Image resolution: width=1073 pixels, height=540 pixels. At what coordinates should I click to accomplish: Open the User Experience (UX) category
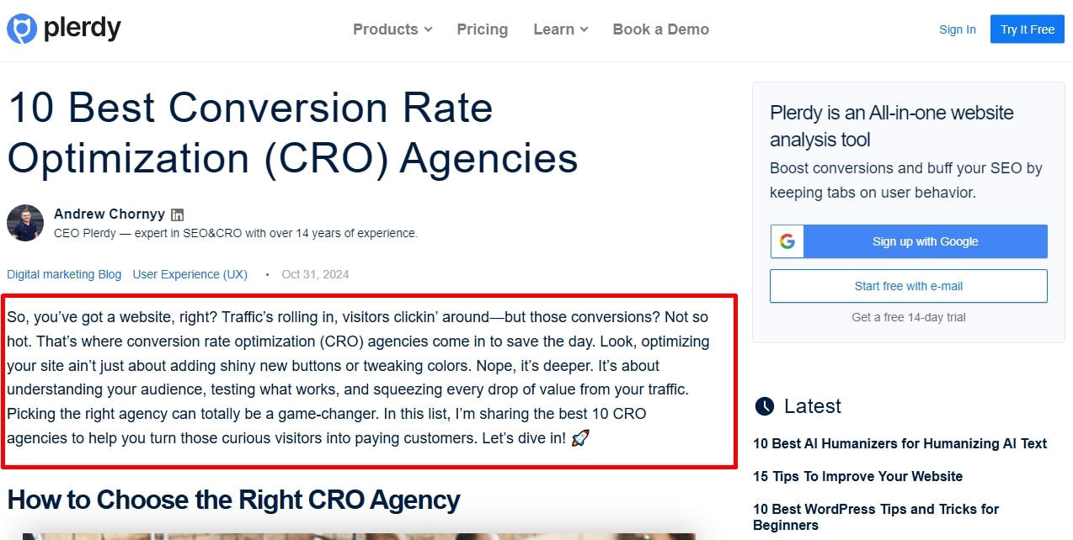coord(190,274)
